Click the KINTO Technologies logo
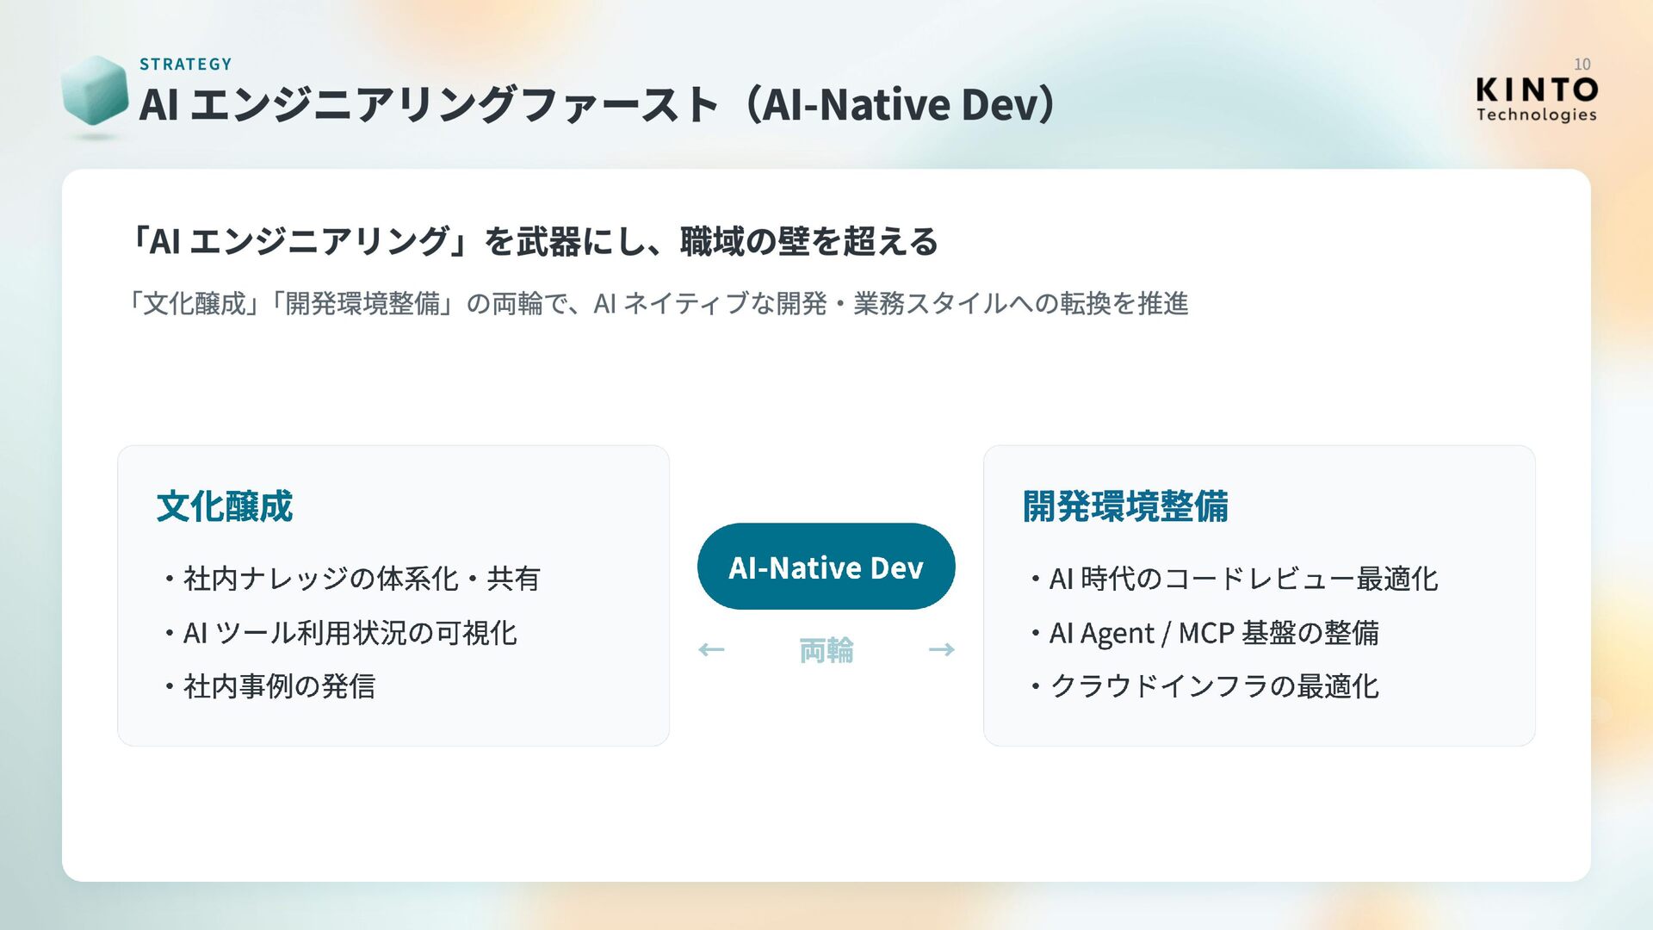The image size is (1653, 930). coord(1537,100)
